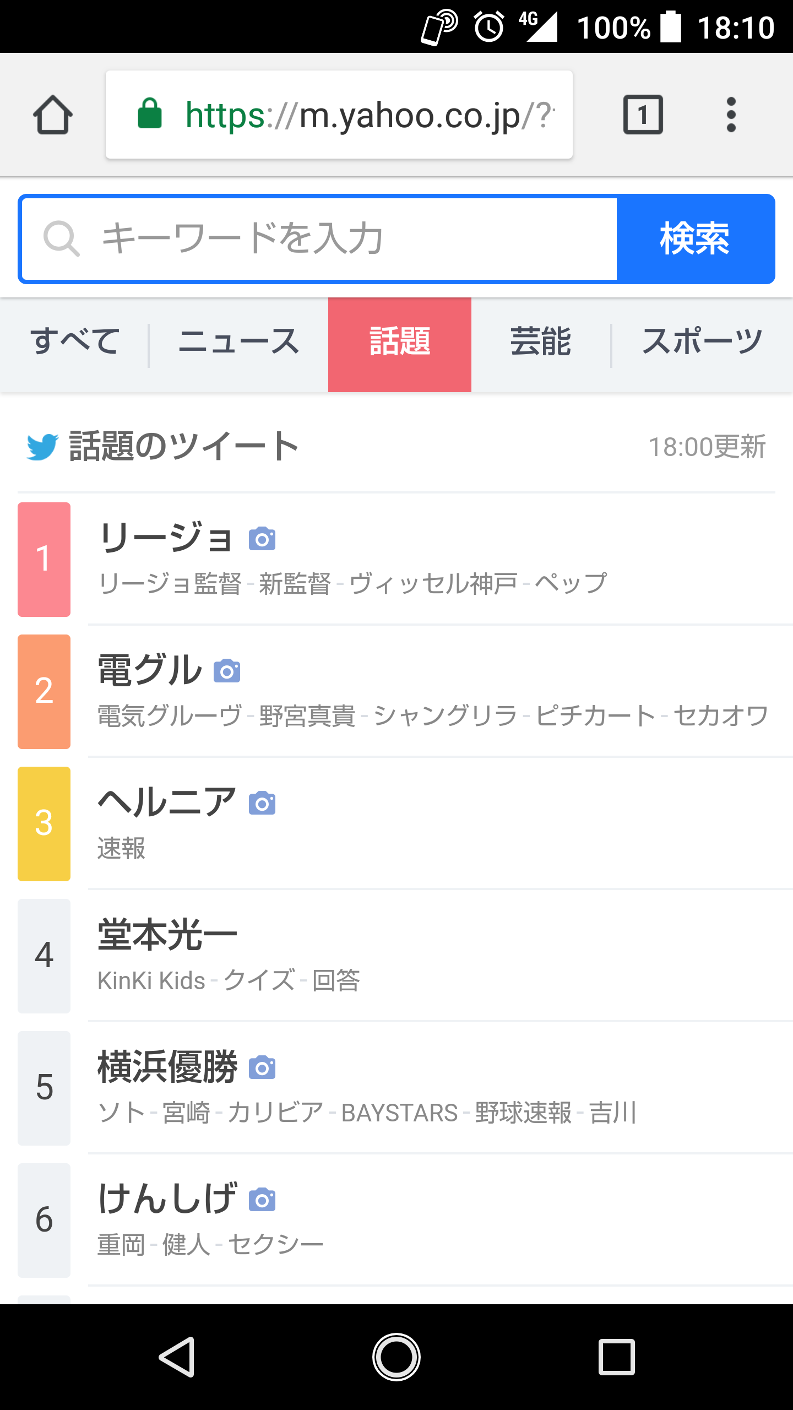
Task: Open the browser three-dot overflow menu
Action: [x=731, y=115]
